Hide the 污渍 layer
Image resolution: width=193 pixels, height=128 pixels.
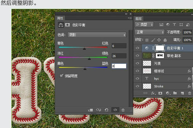click(138, 63)
